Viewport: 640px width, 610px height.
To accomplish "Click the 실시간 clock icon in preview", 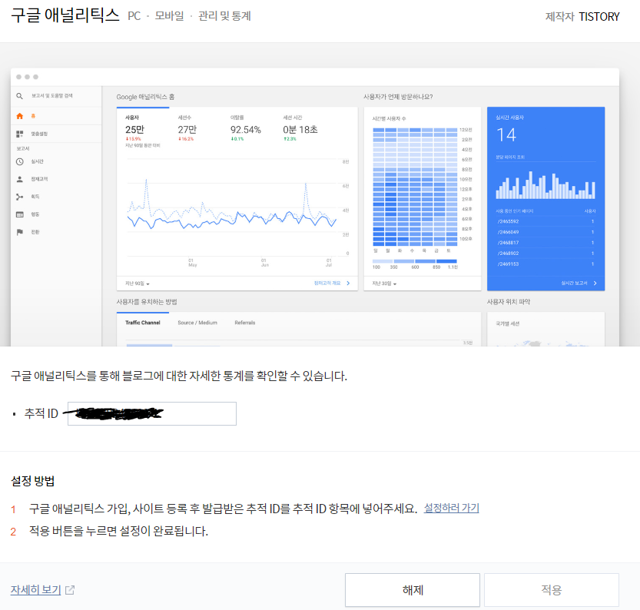I will point(20,161).
